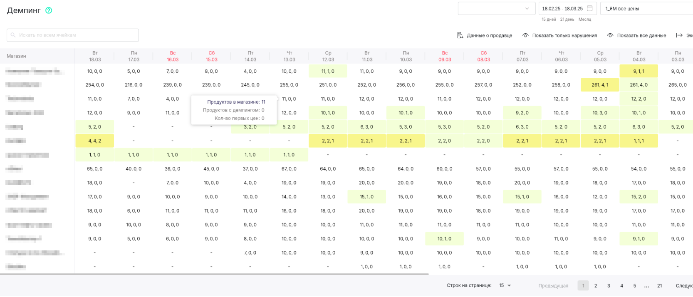This screenshot has width=693, height=297.
Task: Click the export arrow icon at top right
Action: tap(679, 35)
